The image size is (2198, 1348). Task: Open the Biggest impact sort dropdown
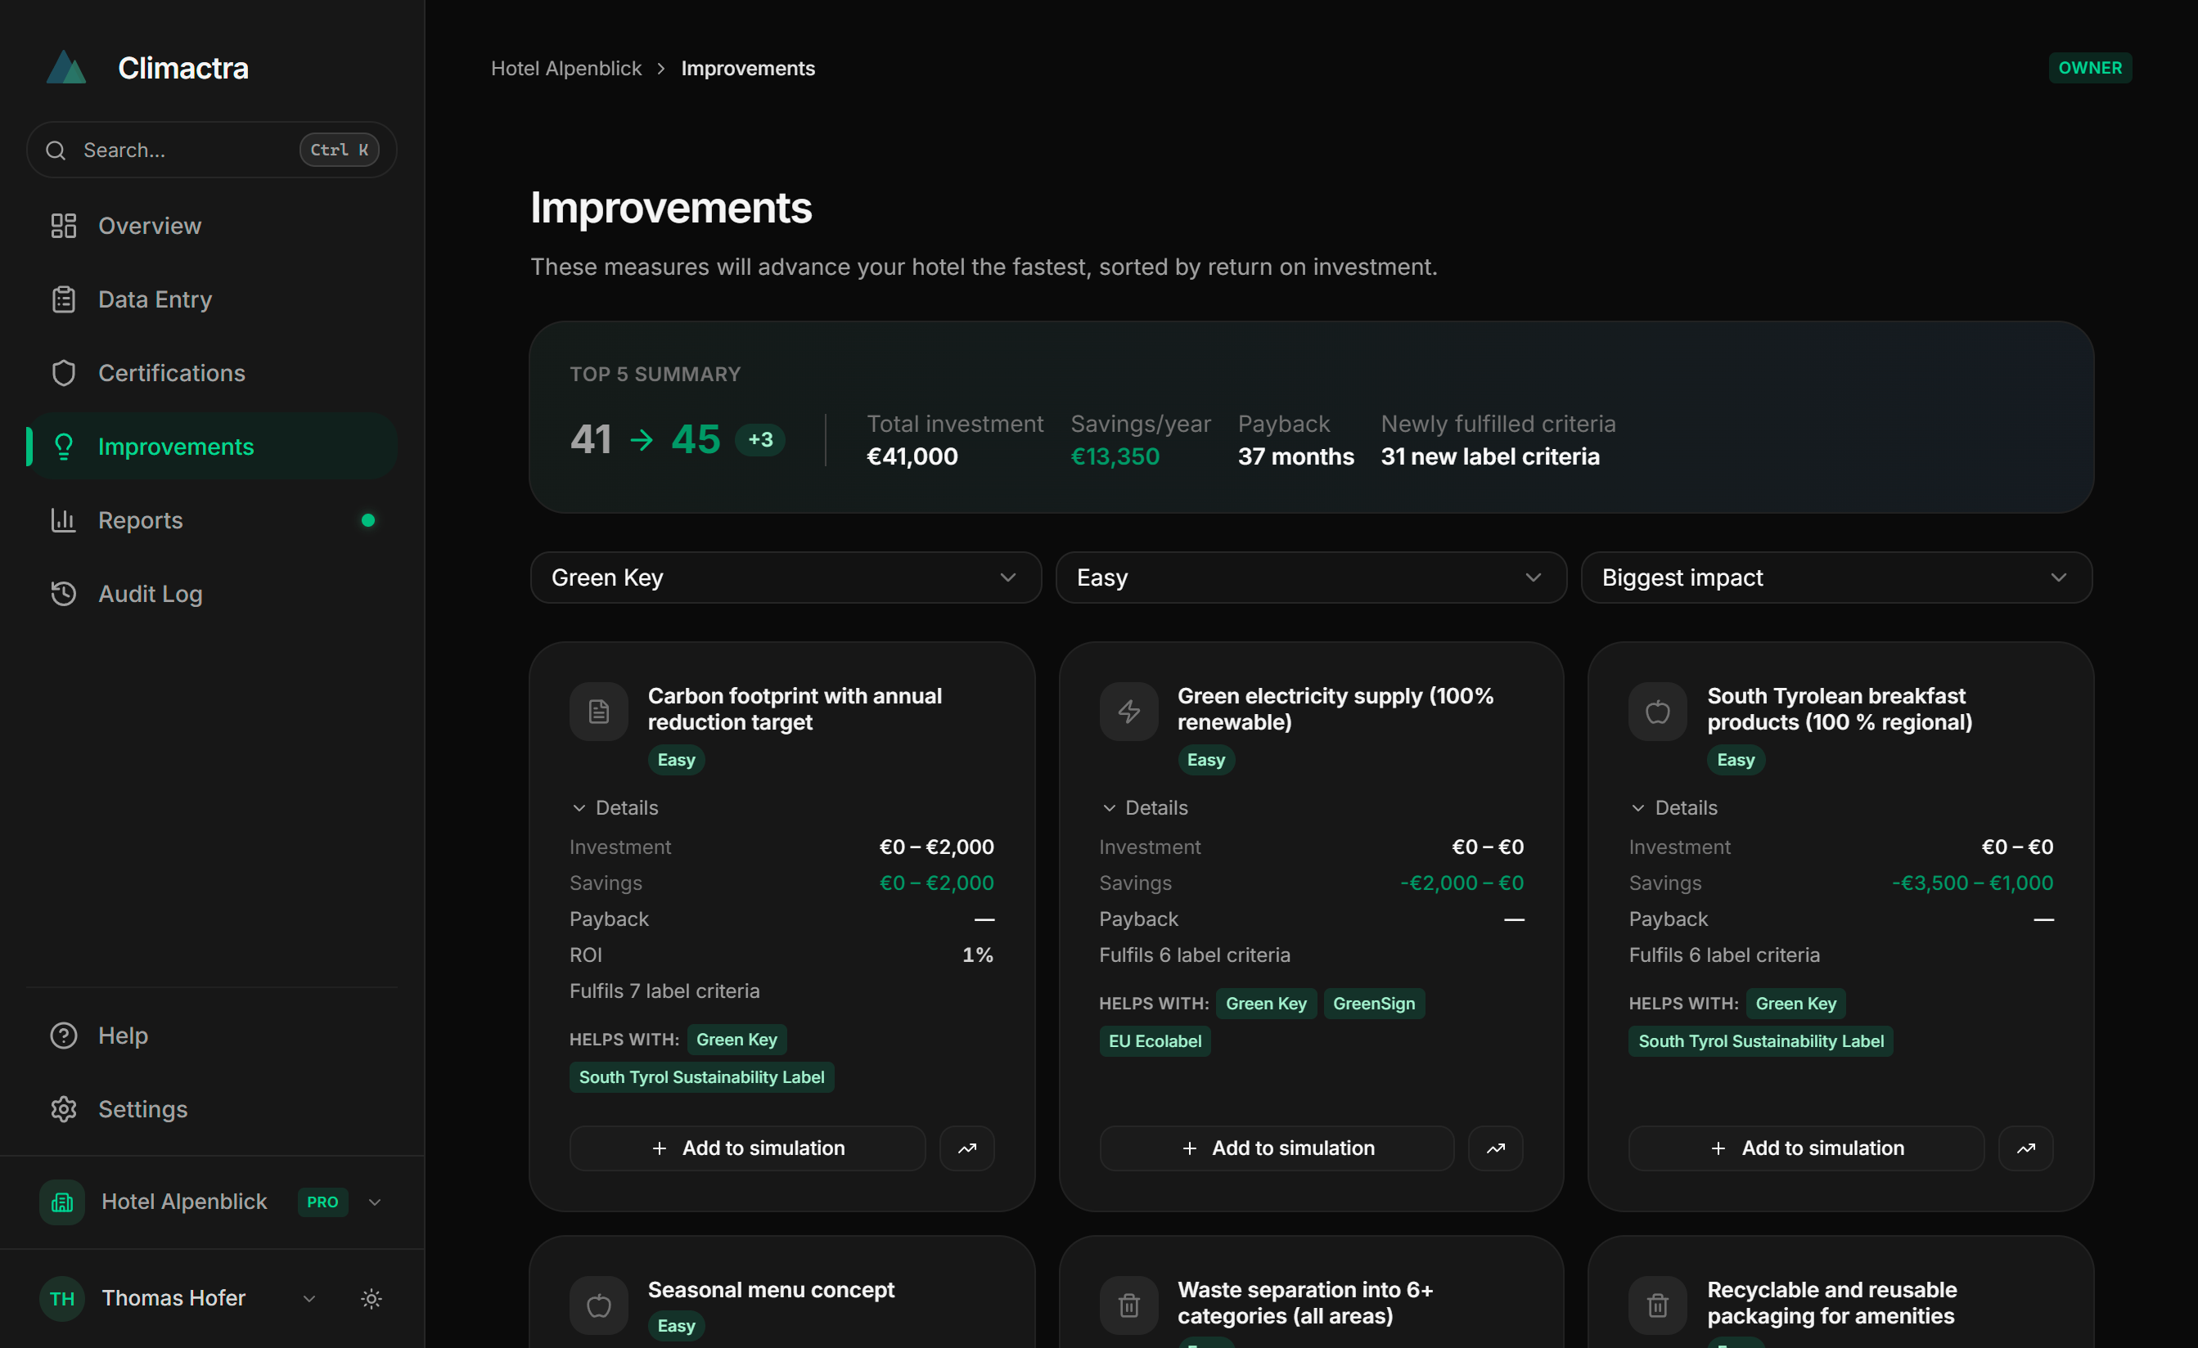coord(1837,577)
